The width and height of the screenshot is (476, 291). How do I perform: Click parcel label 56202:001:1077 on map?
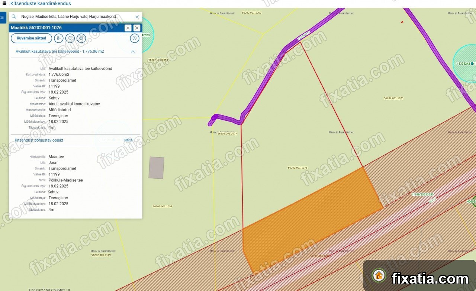[x=227, y=133]
